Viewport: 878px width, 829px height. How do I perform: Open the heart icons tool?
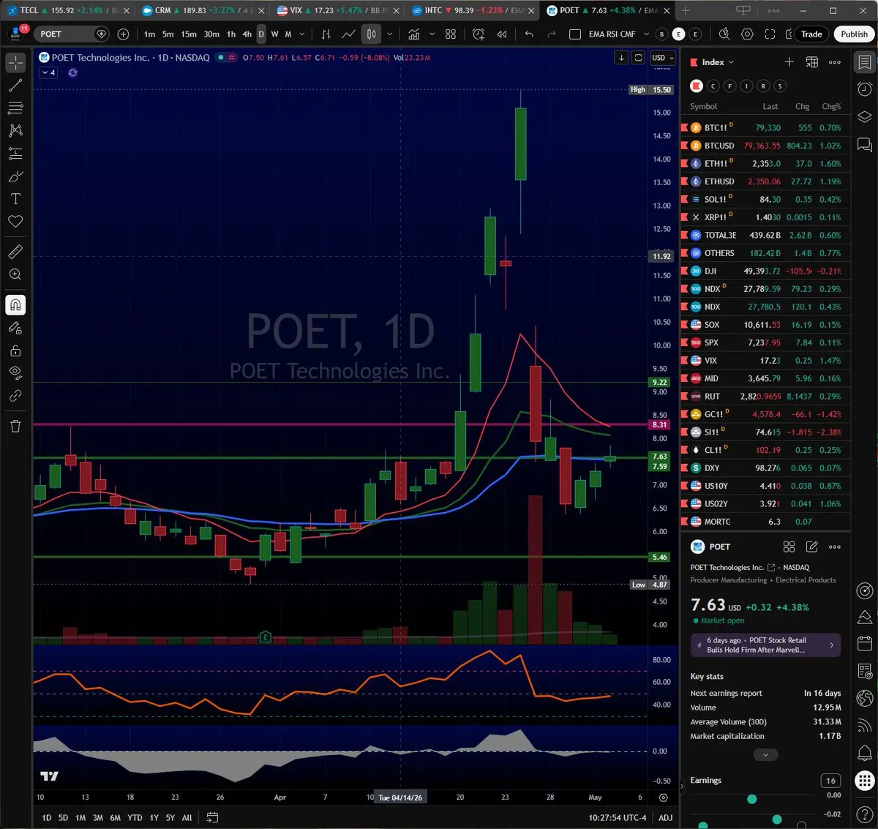tap(15, 222)
